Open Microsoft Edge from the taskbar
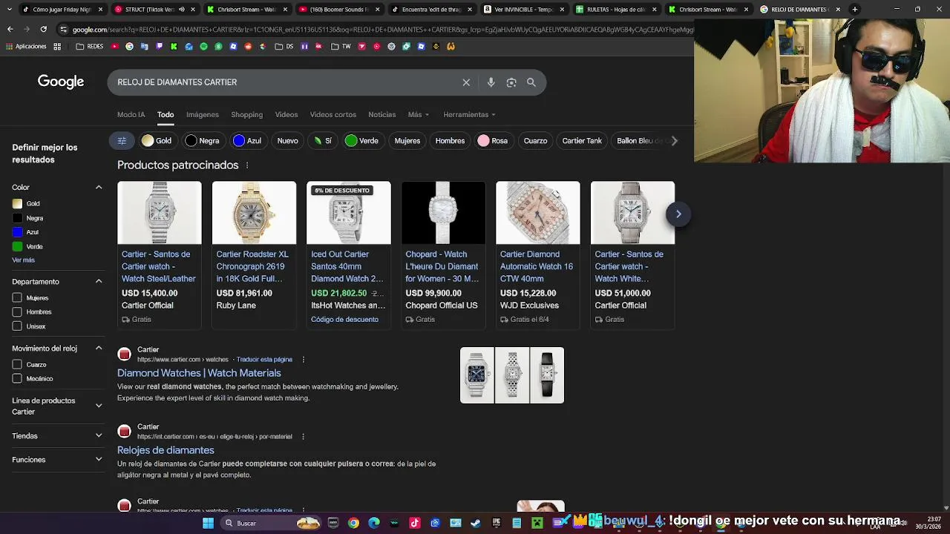The image size is (950, 534). 374,523
